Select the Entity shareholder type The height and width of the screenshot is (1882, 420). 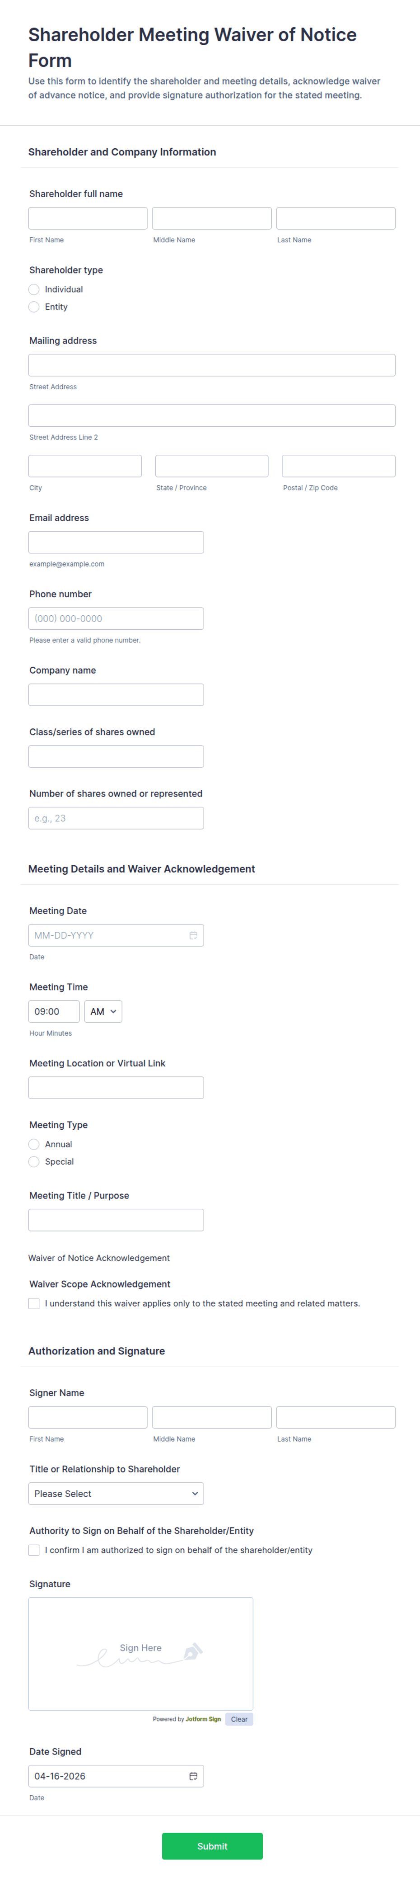[33, 307]
